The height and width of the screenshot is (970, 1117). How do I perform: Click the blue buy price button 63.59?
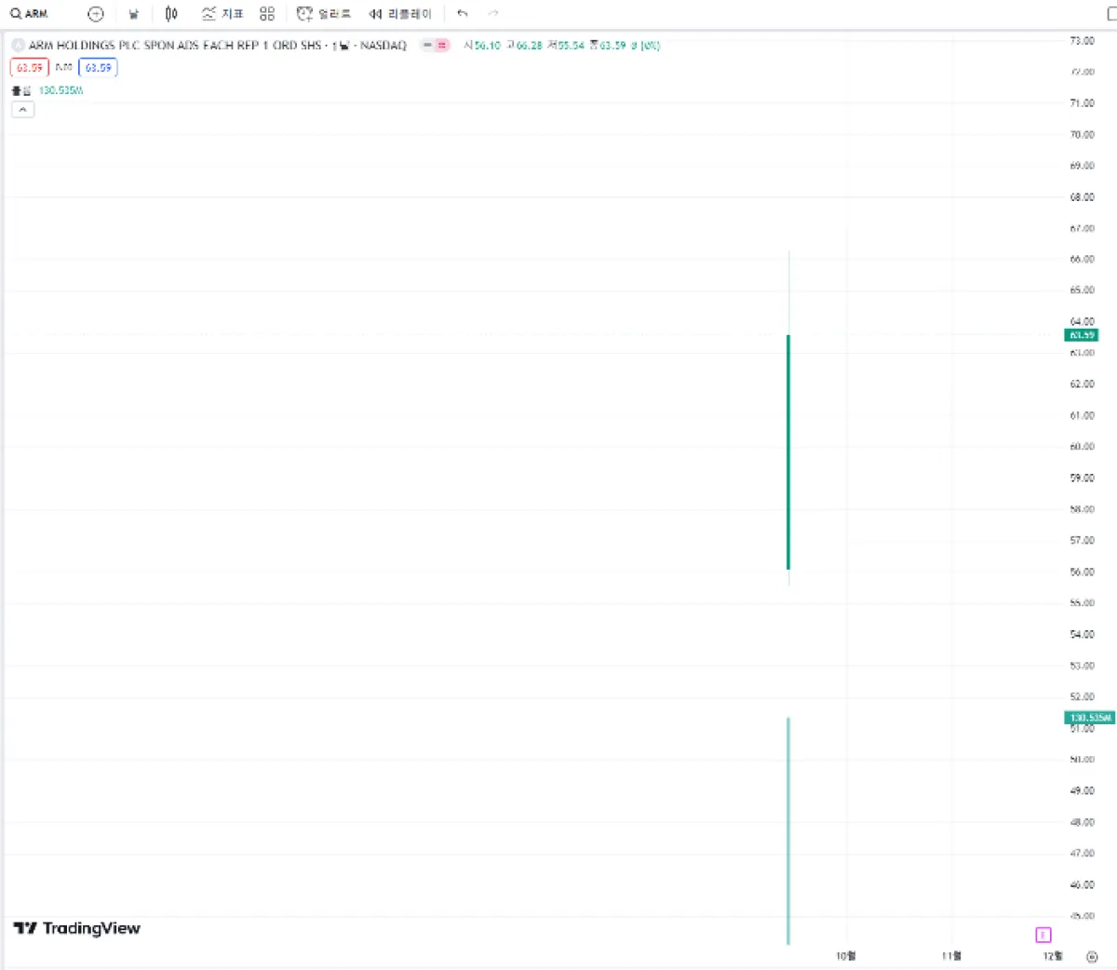click(98, 67)
